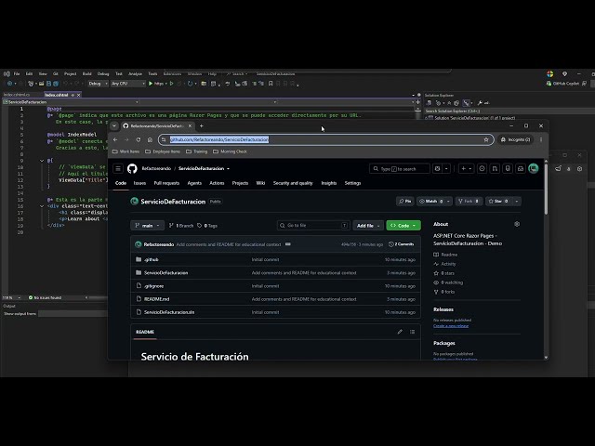Open user avatar menu on GitHub

(x=534, y=168)
